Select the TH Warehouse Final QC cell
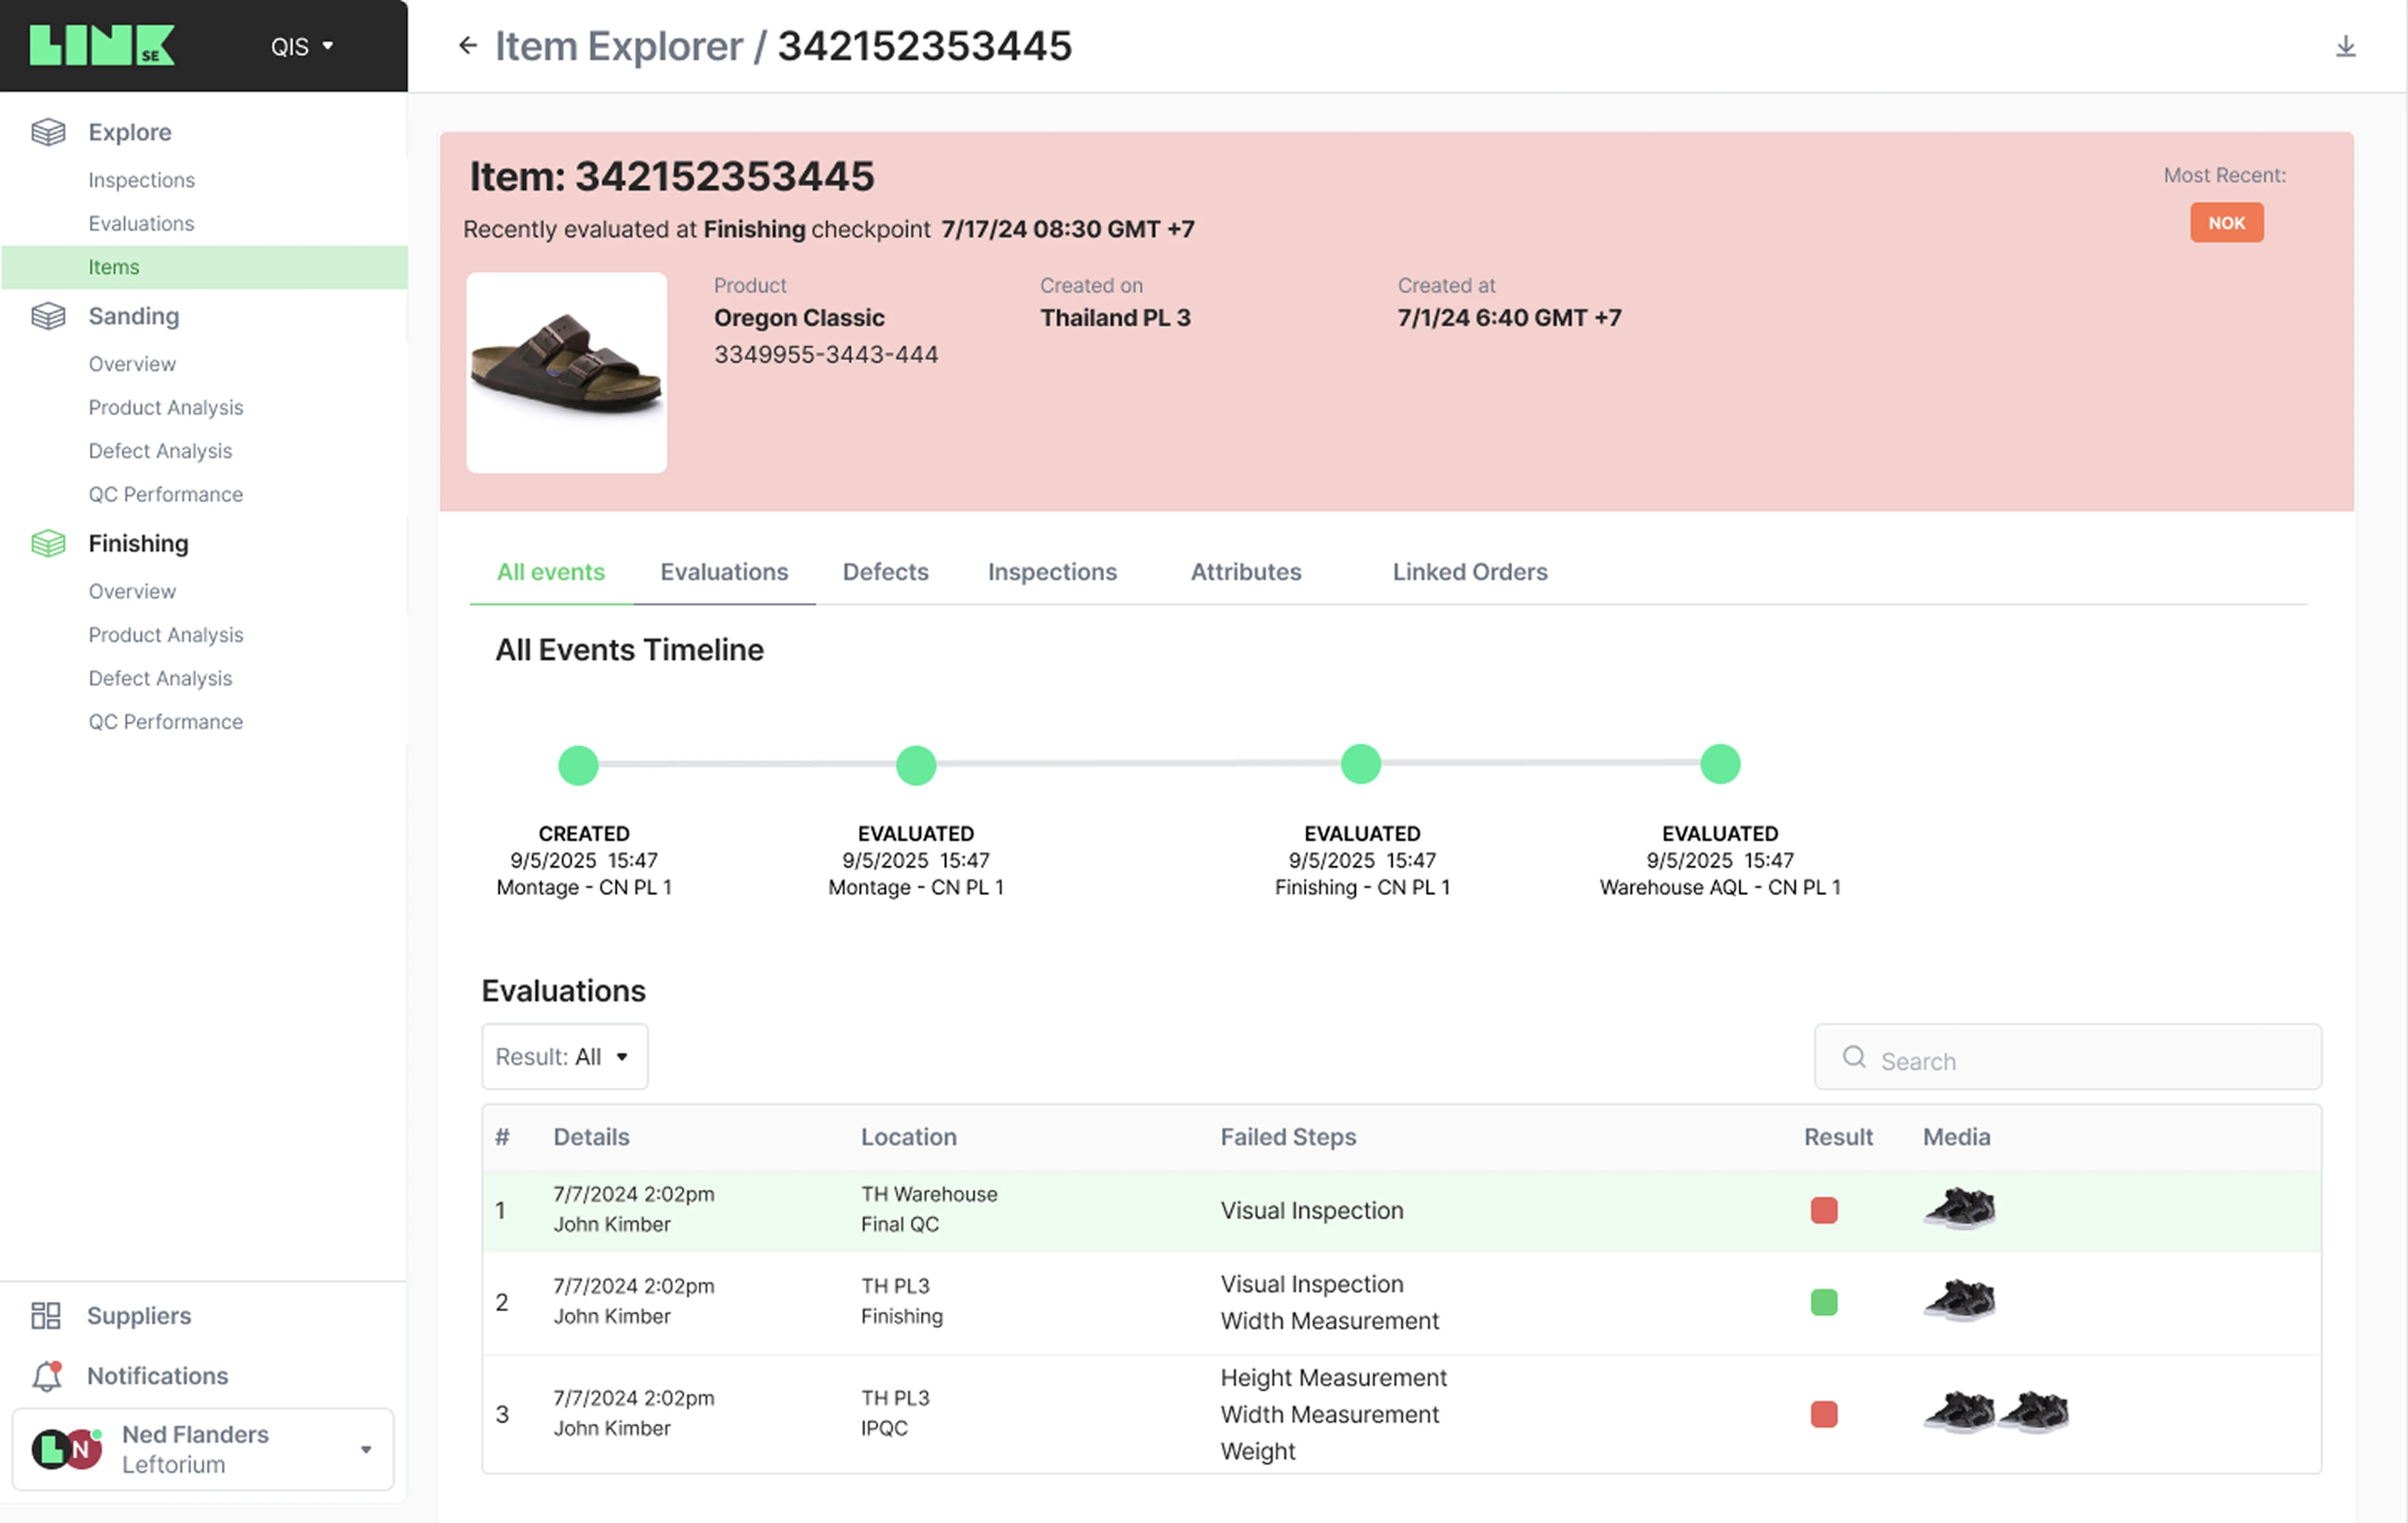The image size is (2408, 1523). (929, 1209)
